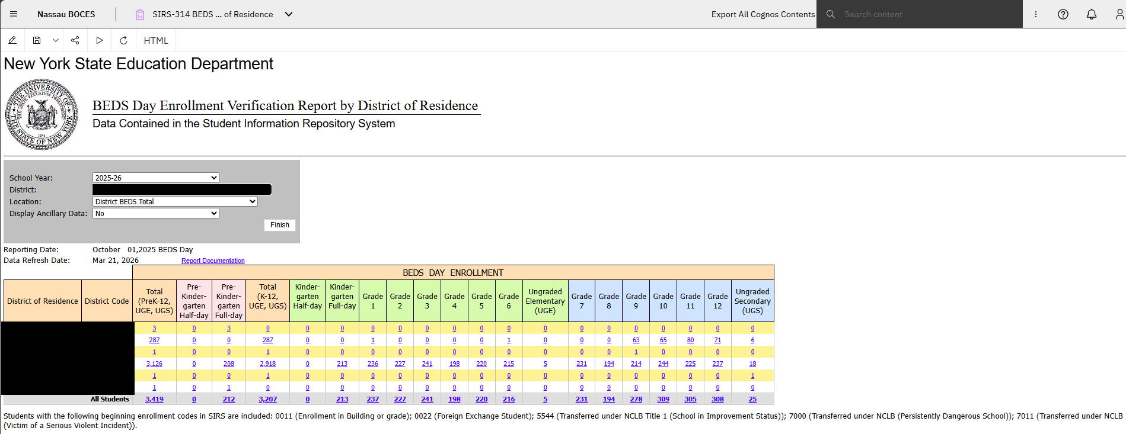Select the HTML output format item
The width and height of the screenshot is (1126, 434).
pyautogui.click(x=156, y=40)
